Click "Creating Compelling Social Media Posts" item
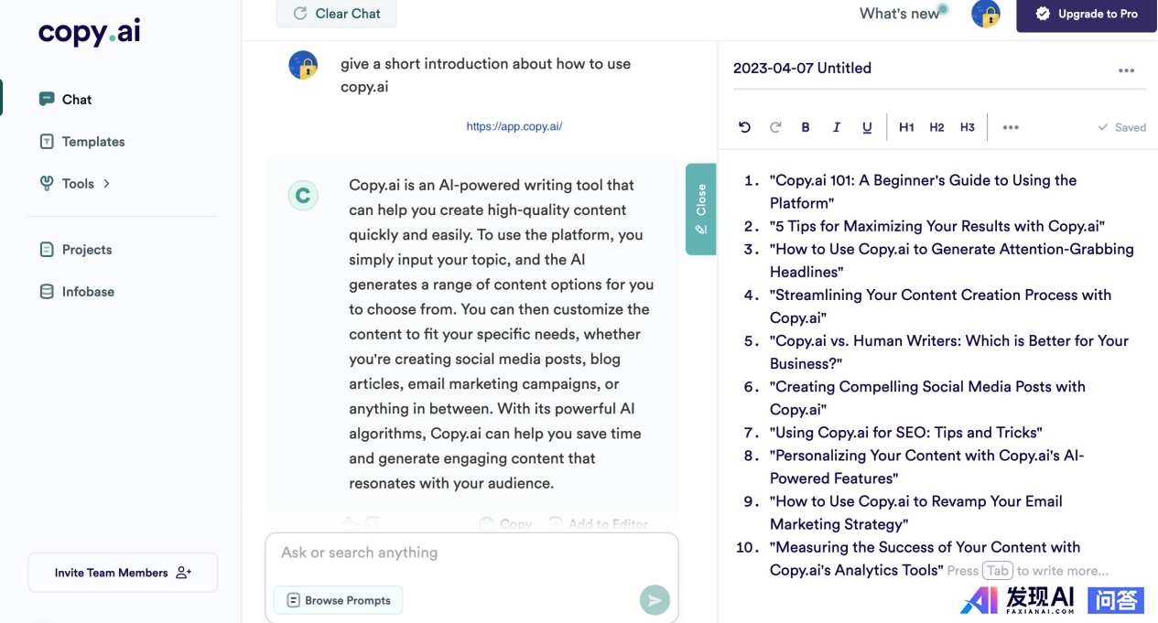 click(927, 398)
